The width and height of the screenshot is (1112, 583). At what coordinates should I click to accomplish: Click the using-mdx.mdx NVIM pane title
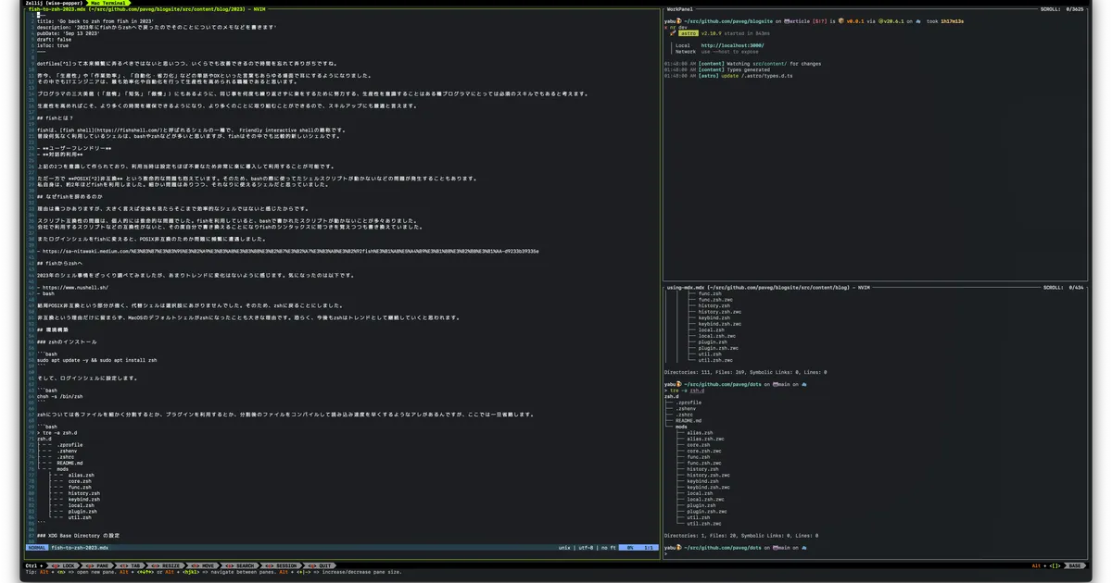point(768,287)
